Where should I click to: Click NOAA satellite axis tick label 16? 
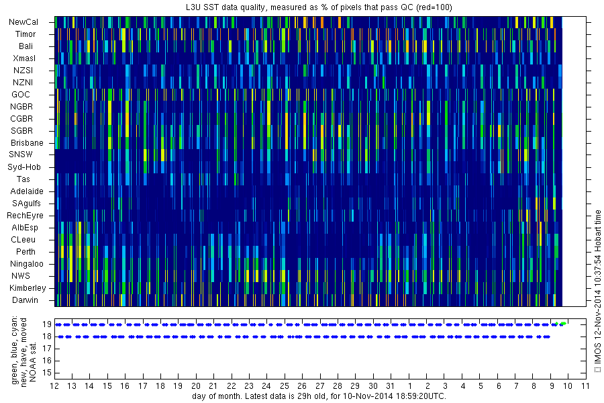click(x=47, y=361)
